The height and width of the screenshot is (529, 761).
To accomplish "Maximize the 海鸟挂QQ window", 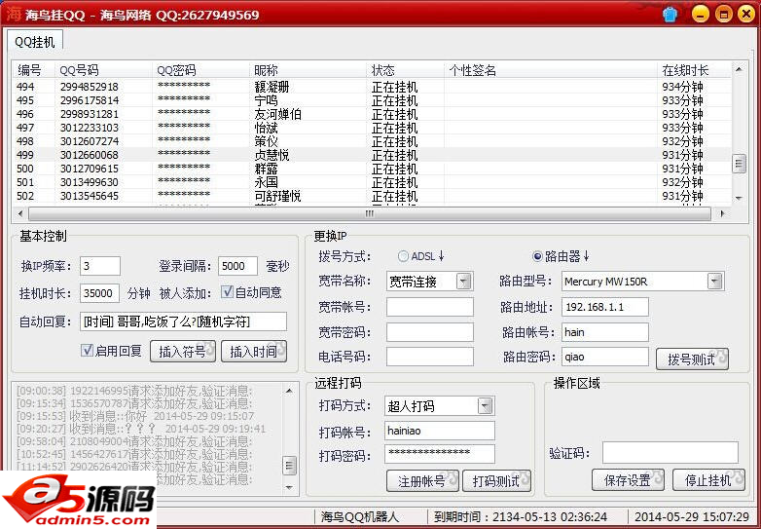I will 723,14.
